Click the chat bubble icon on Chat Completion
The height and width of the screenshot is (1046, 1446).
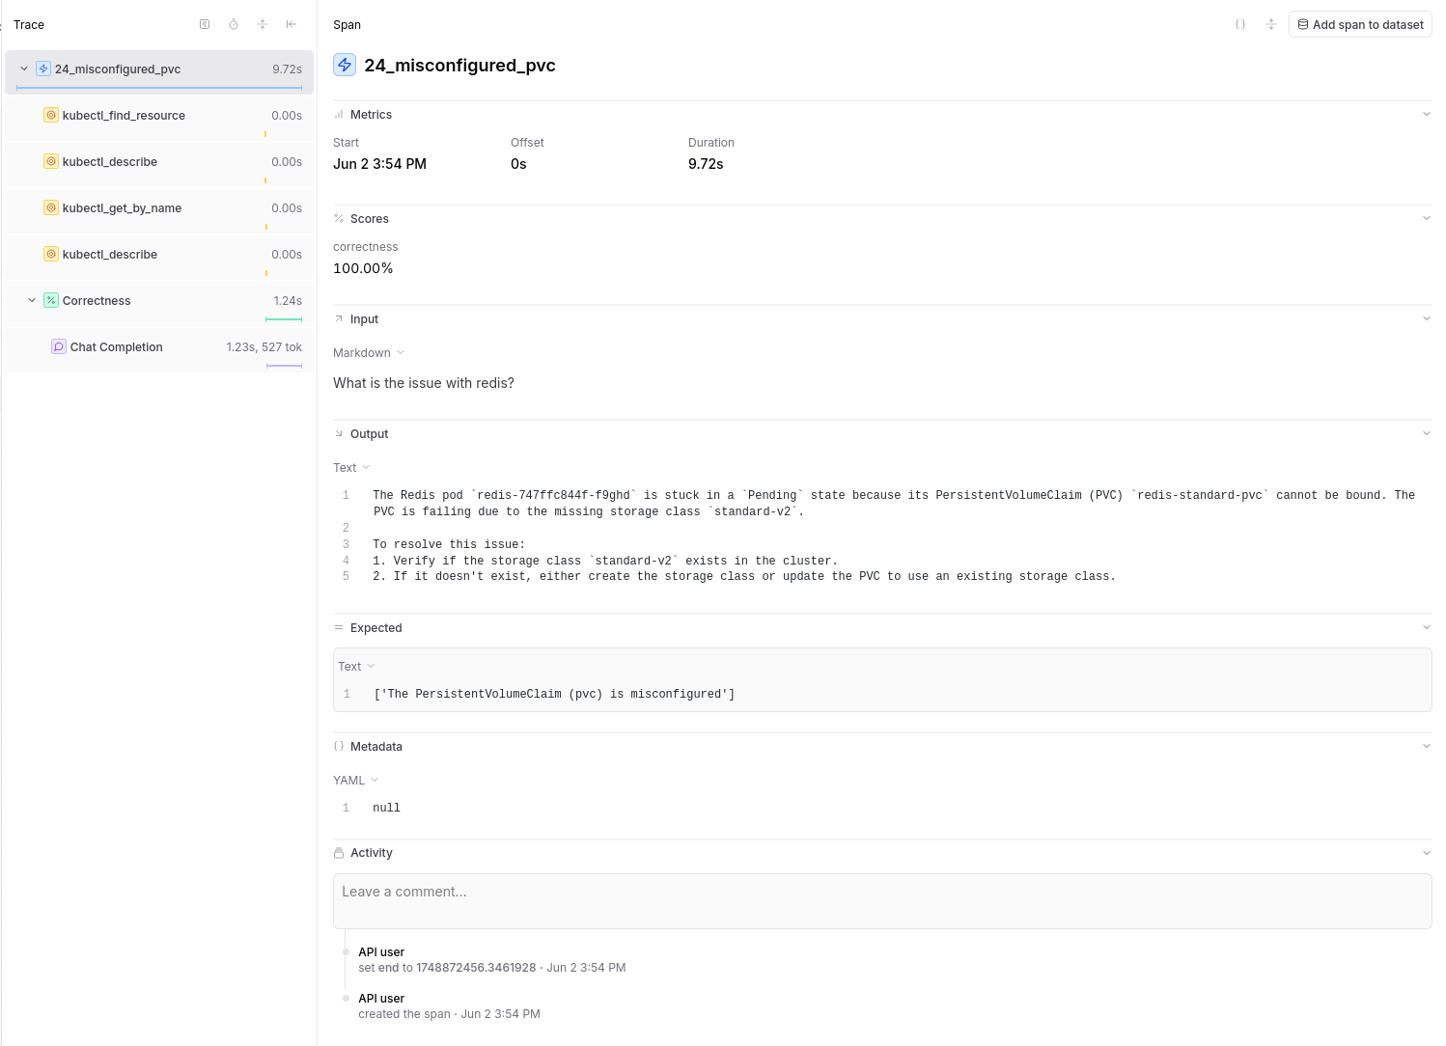(x=59, y=346)
